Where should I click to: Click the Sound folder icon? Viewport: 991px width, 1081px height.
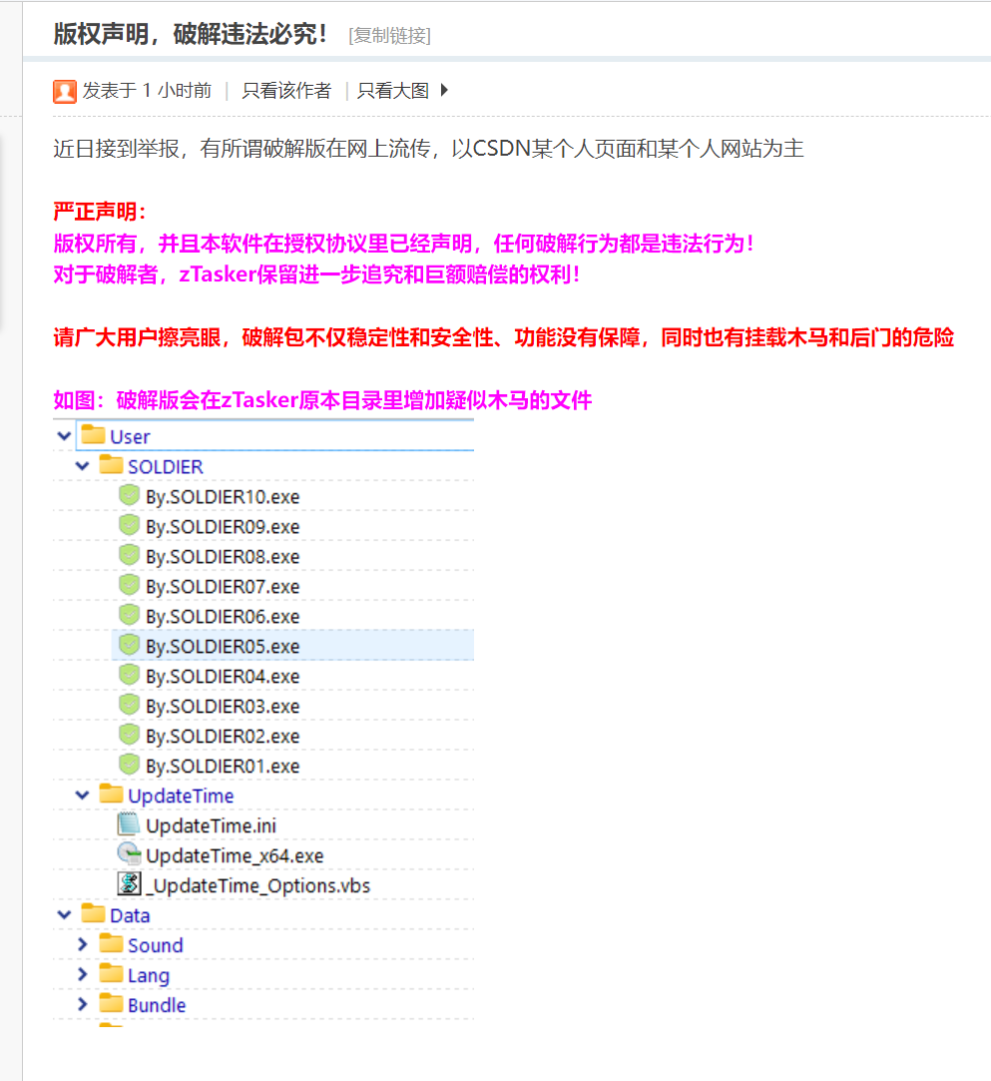click(111, 943)
